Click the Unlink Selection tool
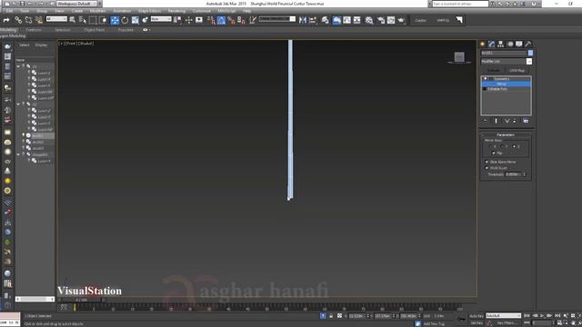The image size is (582, 327). coord(28,20)
